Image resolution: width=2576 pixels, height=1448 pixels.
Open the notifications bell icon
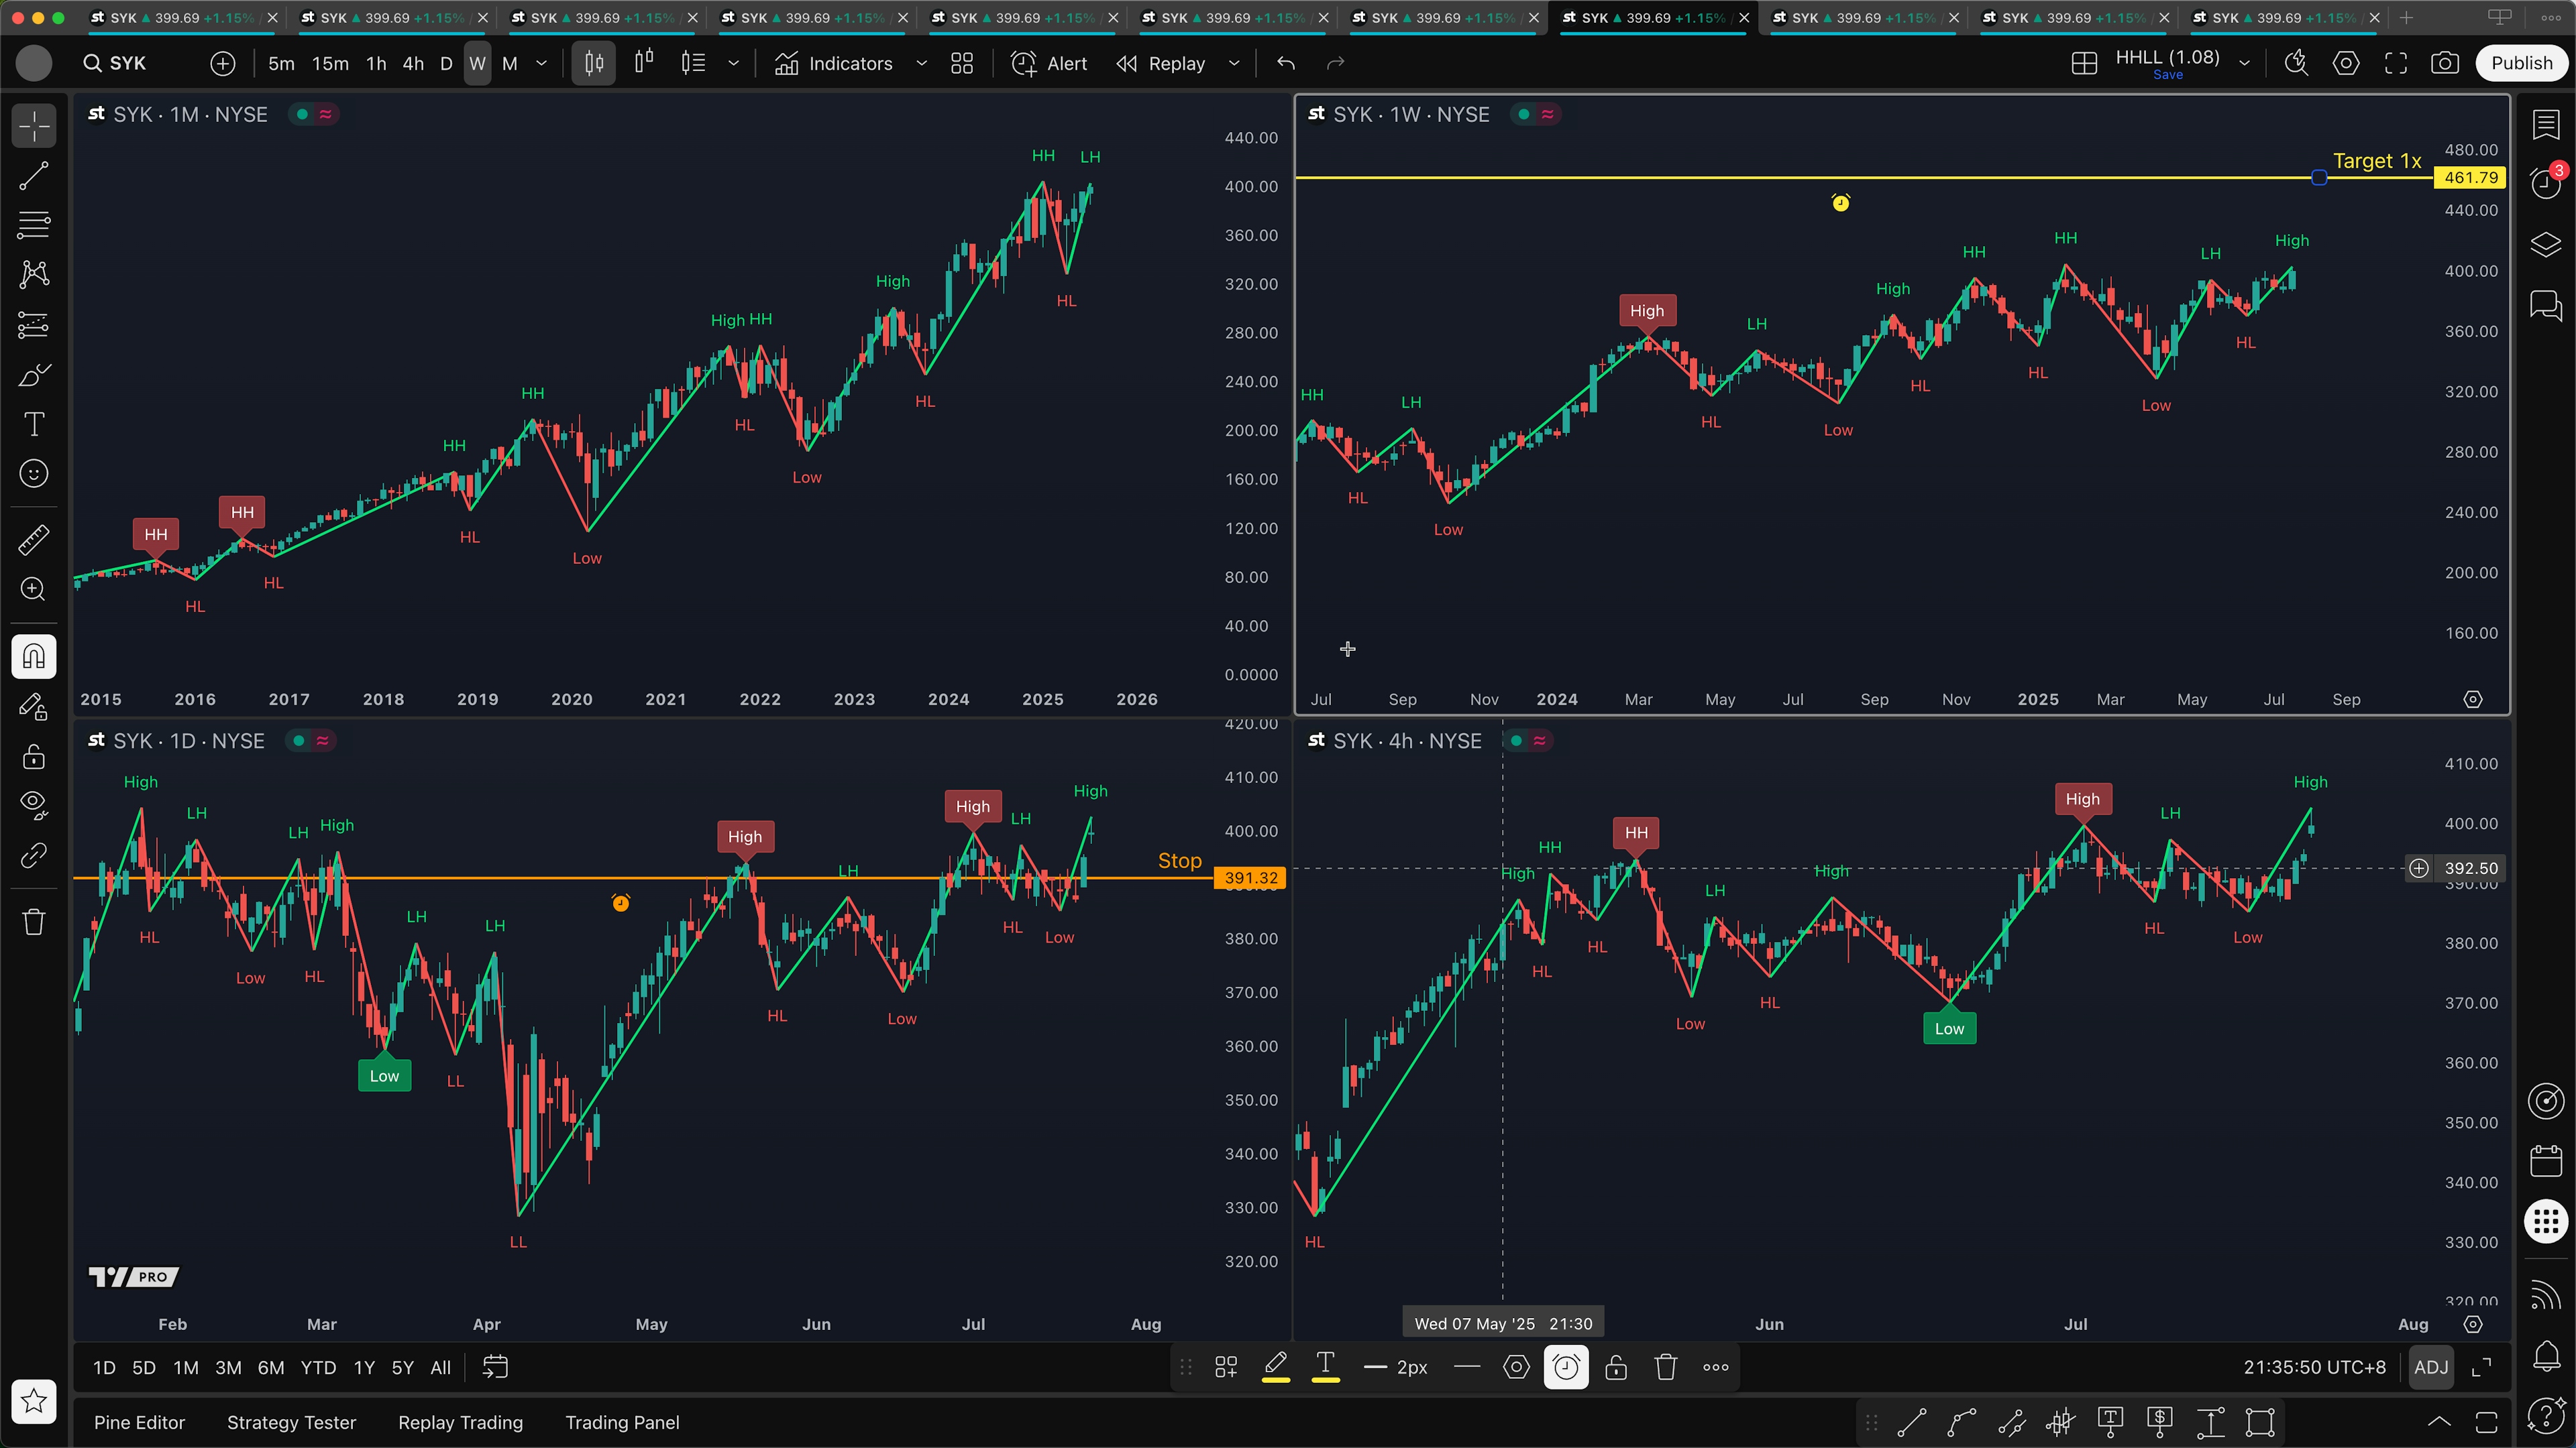point(2546,1356)
